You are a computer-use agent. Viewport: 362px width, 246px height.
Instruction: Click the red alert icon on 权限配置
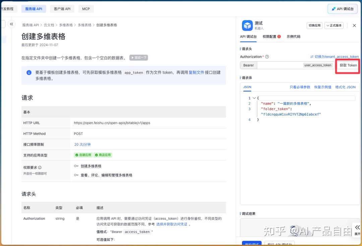tap(279, 37)
